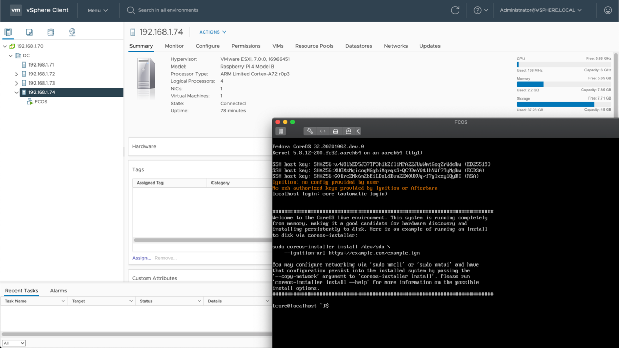Open the Networking inventory view
Image resolution: width=619 pixels, height=348 pixels.
tap(72, 31)
